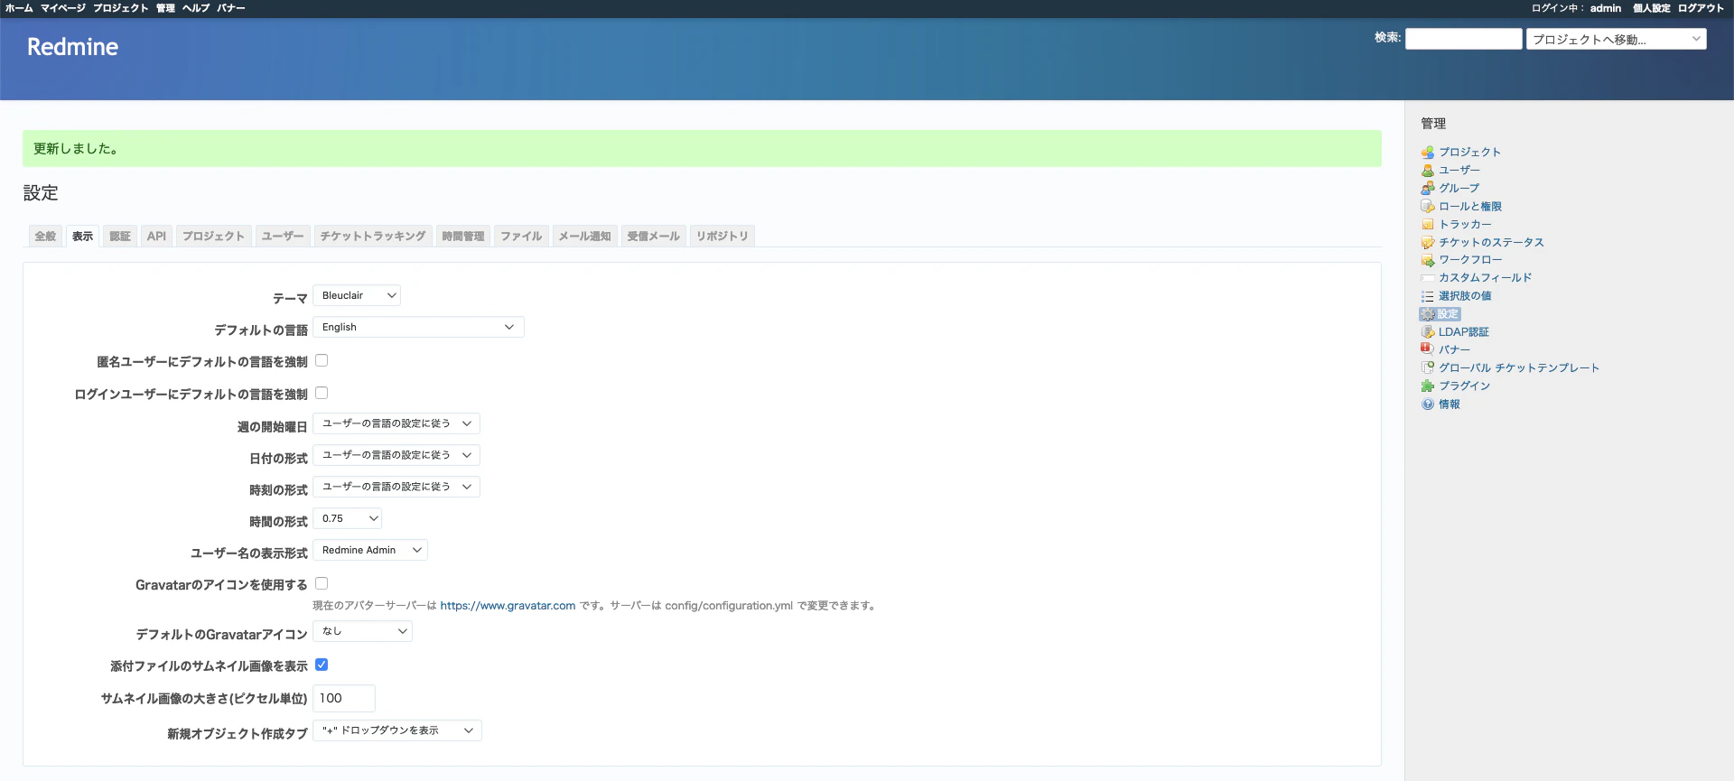Uncheck 添付ファイルのサムネイル画像を表示 checkbox
Viewport: 1734px width, 781px height.
coord(322,665)
